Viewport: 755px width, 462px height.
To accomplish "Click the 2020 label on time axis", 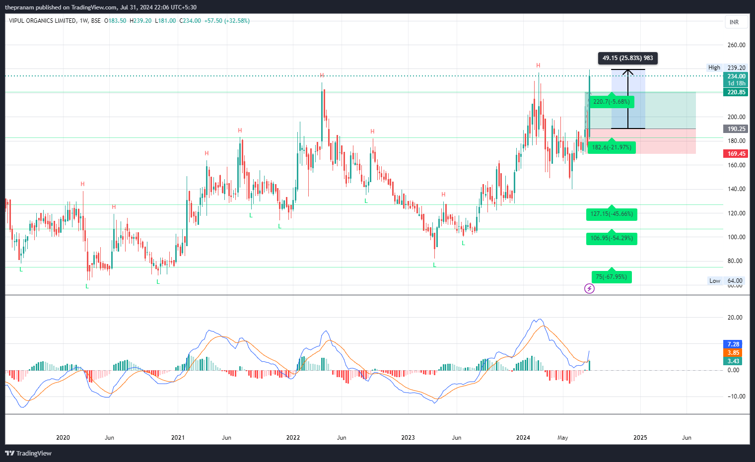I will (x=63, y=438).
